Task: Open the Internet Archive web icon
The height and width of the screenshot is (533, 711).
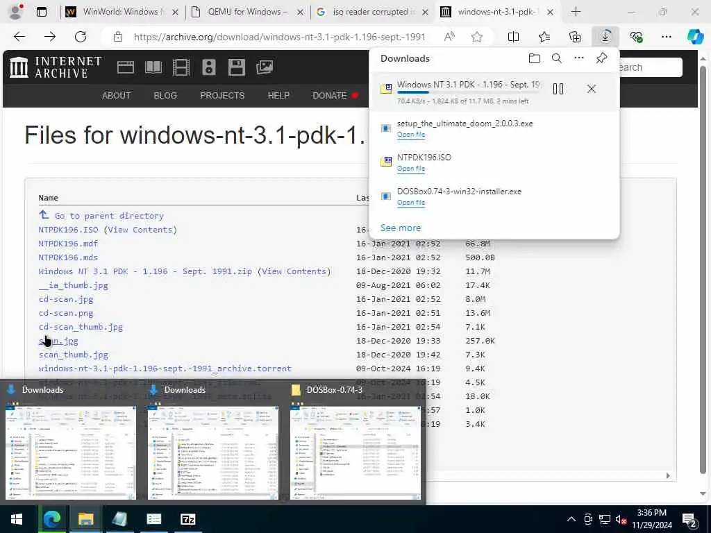Action: coord(125,67)
